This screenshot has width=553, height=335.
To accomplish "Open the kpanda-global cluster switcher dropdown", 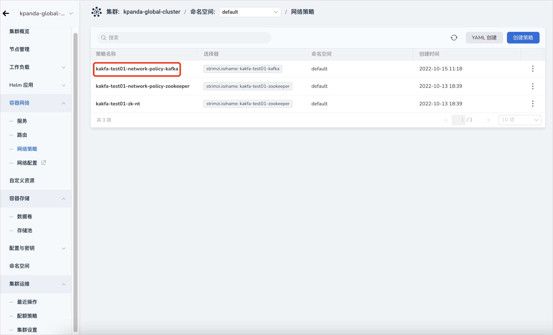I will tap(46, 13).
